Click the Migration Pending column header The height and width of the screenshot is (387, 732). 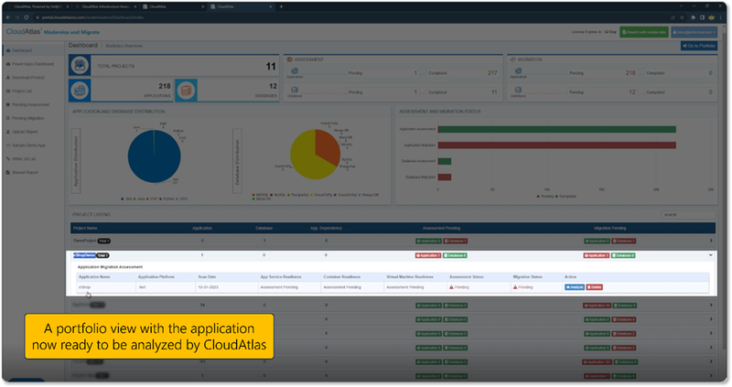coord(609,229)
